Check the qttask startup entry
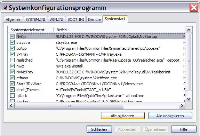Image resolution: width=200 pixels, height=136 pixels. coord(12,96)
